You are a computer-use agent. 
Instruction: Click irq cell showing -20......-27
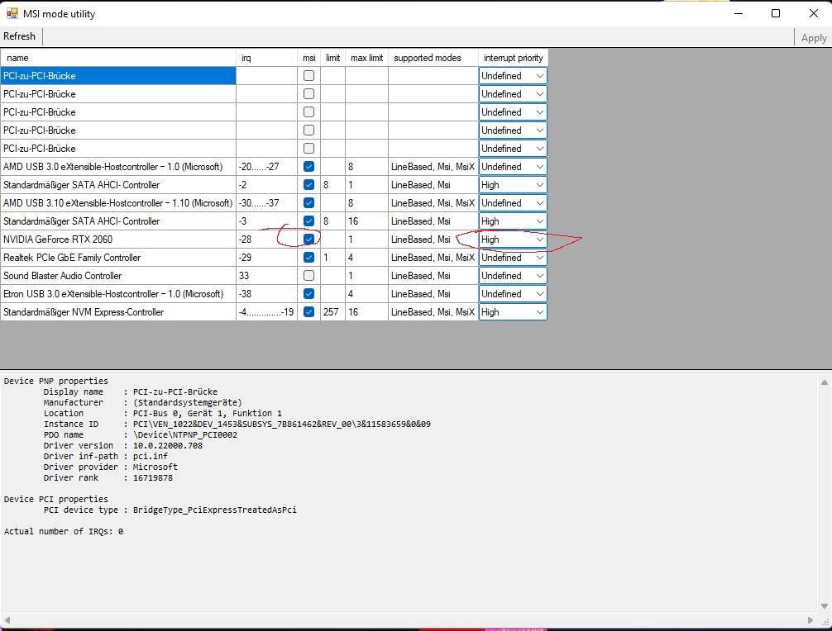coord(267,166)
